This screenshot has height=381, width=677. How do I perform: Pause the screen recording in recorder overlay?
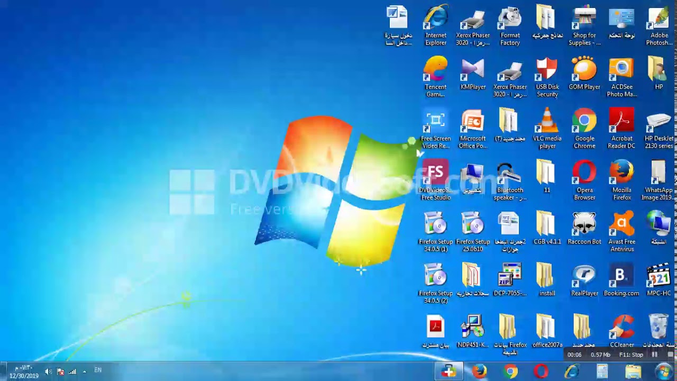pyautogui.click(x=655, y=355)
